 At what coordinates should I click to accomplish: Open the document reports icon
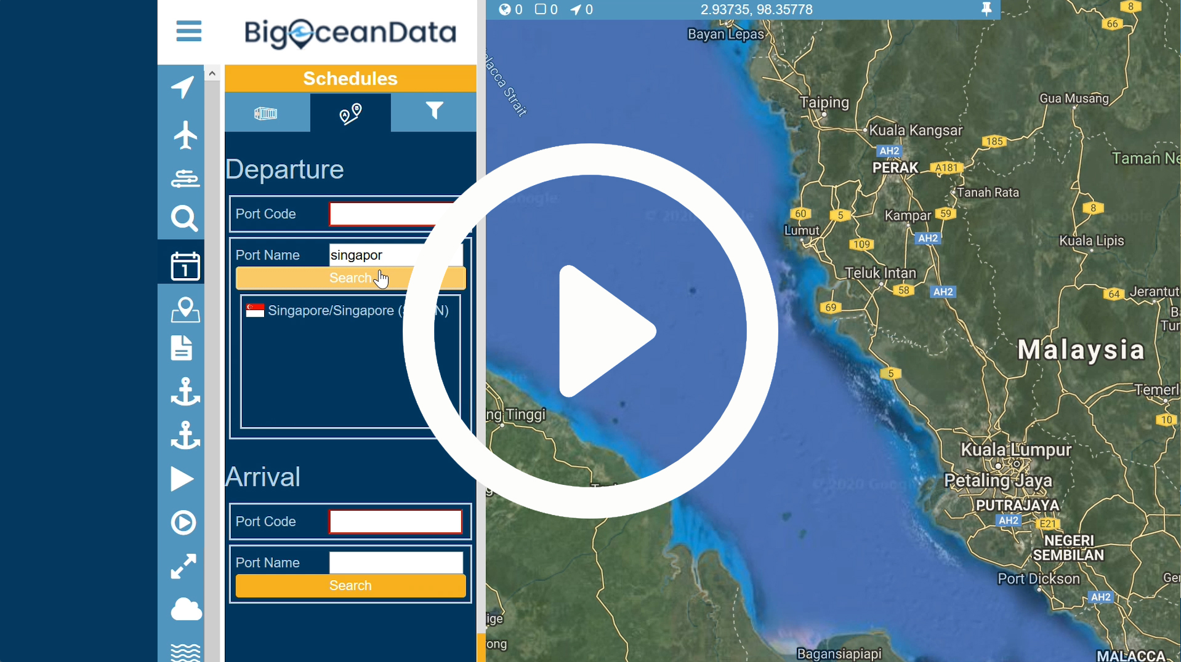click(182, 348)
